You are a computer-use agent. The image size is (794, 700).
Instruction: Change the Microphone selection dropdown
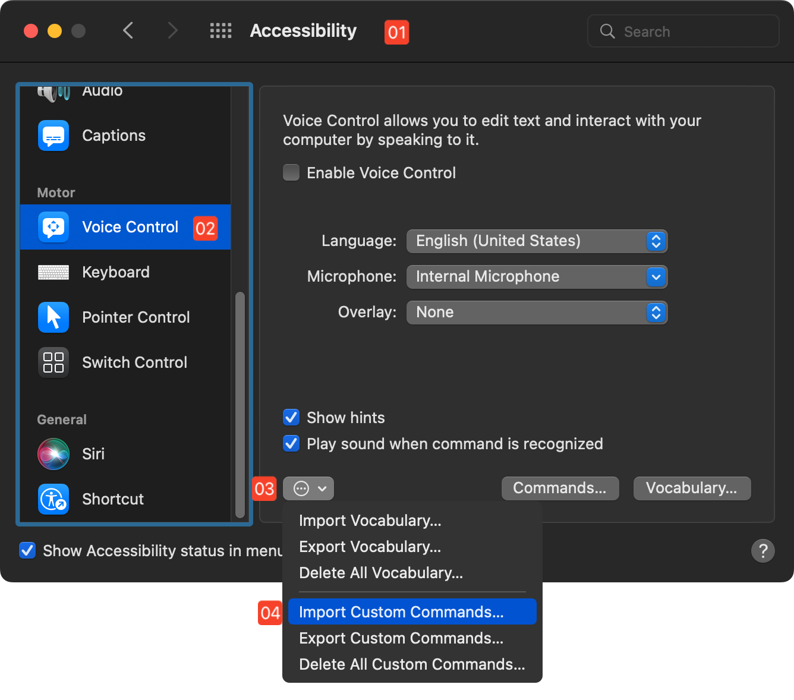[536, 277]
